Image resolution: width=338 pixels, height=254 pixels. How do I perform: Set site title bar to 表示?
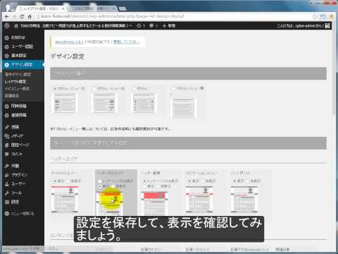point(55,181)
